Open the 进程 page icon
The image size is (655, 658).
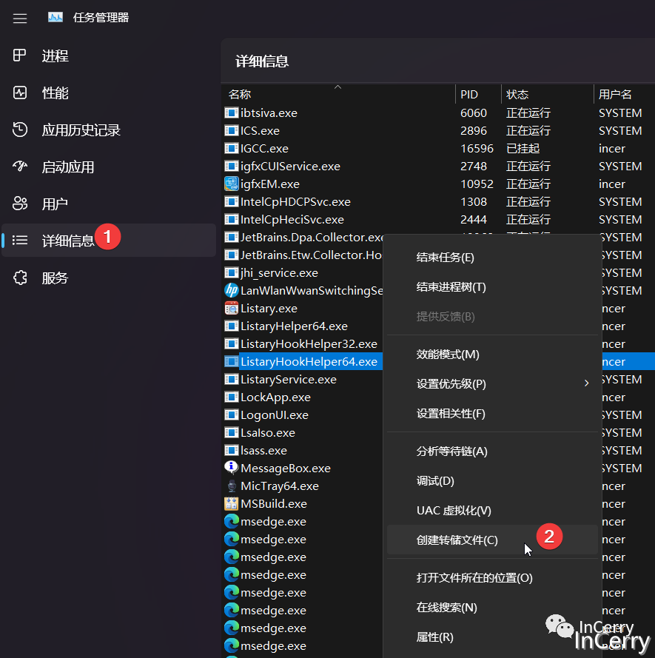tap(20, 56)
